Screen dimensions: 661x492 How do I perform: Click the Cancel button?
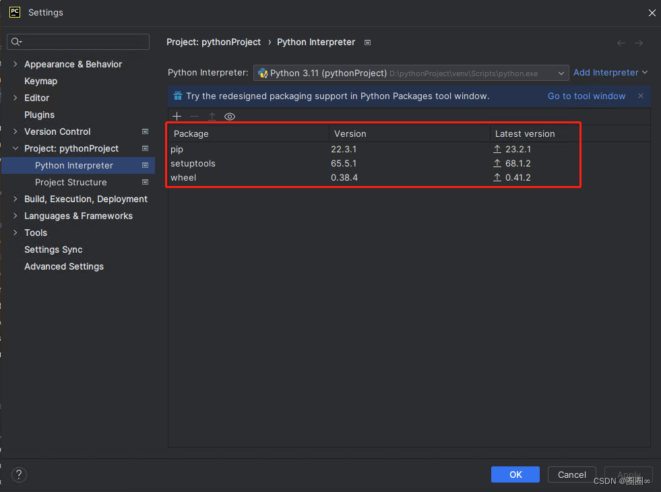571,474
